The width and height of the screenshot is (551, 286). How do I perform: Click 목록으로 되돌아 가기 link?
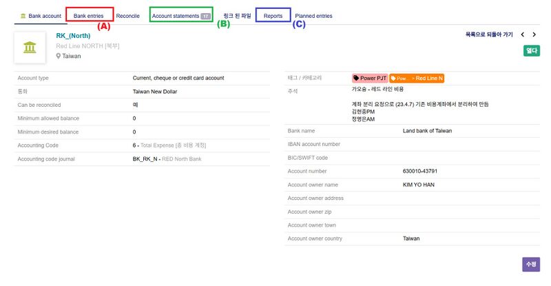coord(489,34)
